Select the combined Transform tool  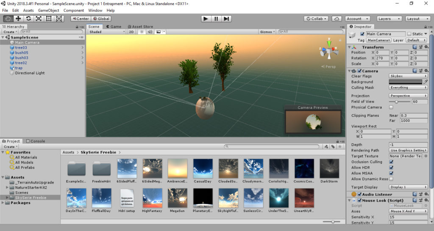pyautogui.click(x=59, y=19)
